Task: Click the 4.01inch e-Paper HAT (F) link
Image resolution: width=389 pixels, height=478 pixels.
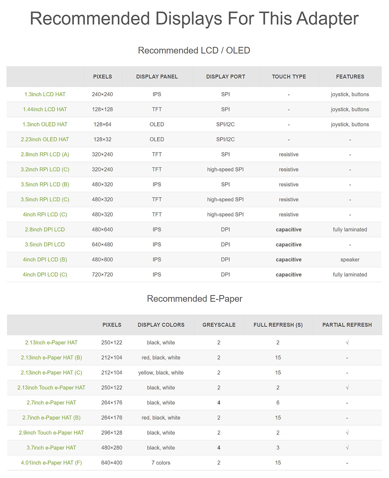Action: [x=51, y=463]
